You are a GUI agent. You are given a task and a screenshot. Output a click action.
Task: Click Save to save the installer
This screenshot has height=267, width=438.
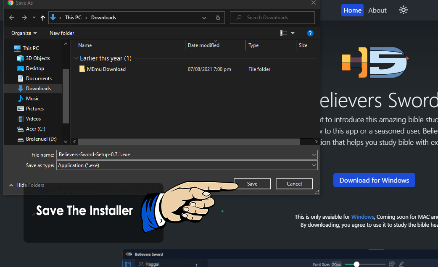[252, 184]
